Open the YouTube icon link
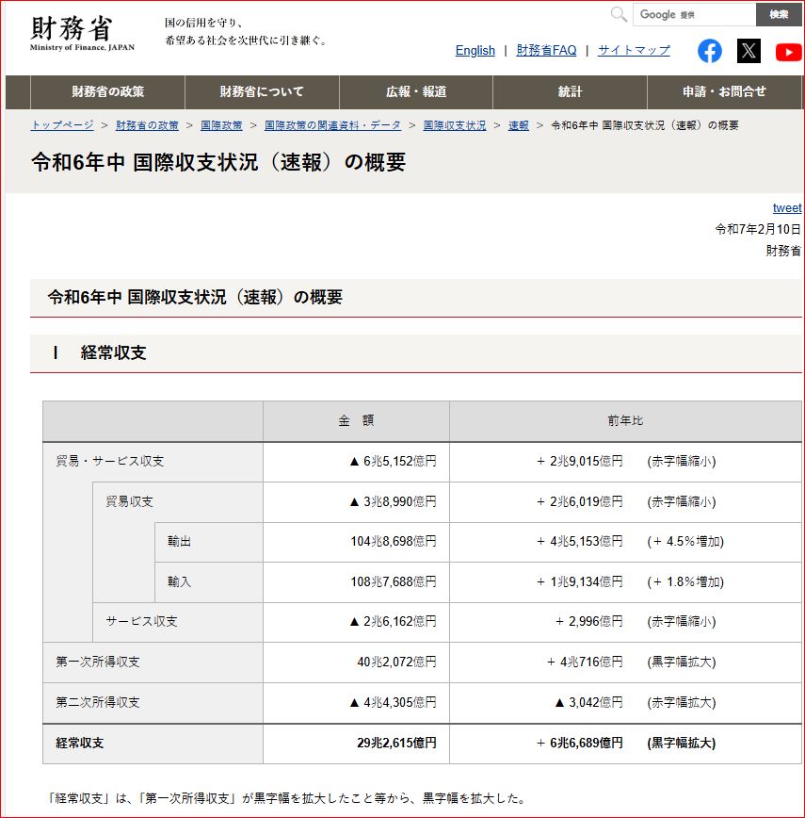The image size is (805, 818). (788, 52)
